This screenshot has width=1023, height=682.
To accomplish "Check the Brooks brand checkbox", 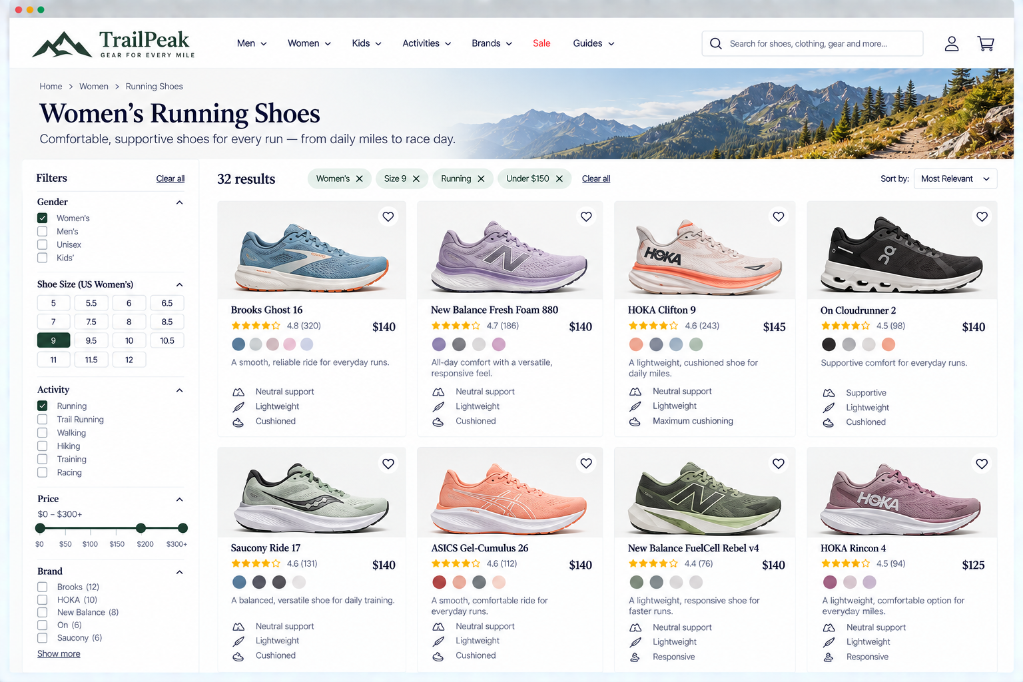I will click(x=43, y=587).
